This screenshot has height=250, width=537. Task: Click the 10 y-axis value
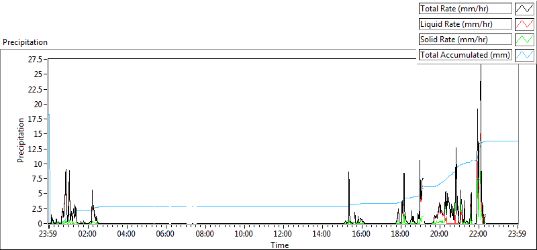pyautogui.click(x=38, y=164)
